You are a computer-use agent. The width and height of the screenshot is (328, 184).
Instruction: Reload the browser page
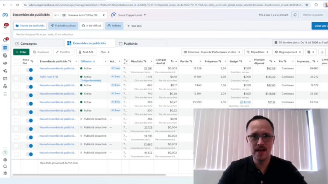(18, 5)
